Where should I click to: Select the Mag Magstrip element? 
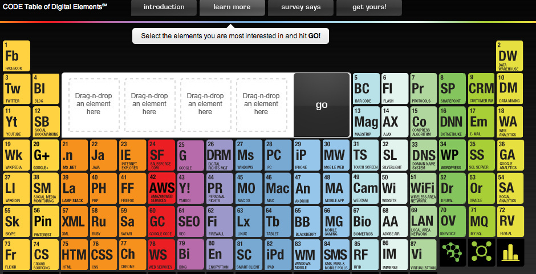(366, 122)
